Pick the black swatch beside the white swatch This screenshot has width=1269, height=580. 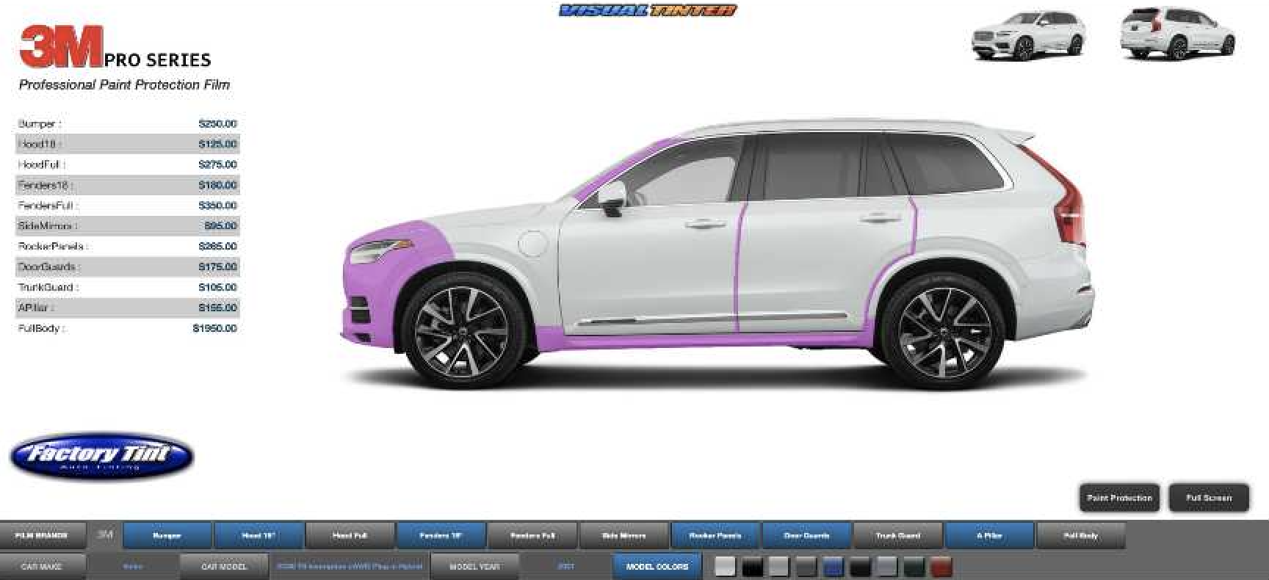point(752,567)
